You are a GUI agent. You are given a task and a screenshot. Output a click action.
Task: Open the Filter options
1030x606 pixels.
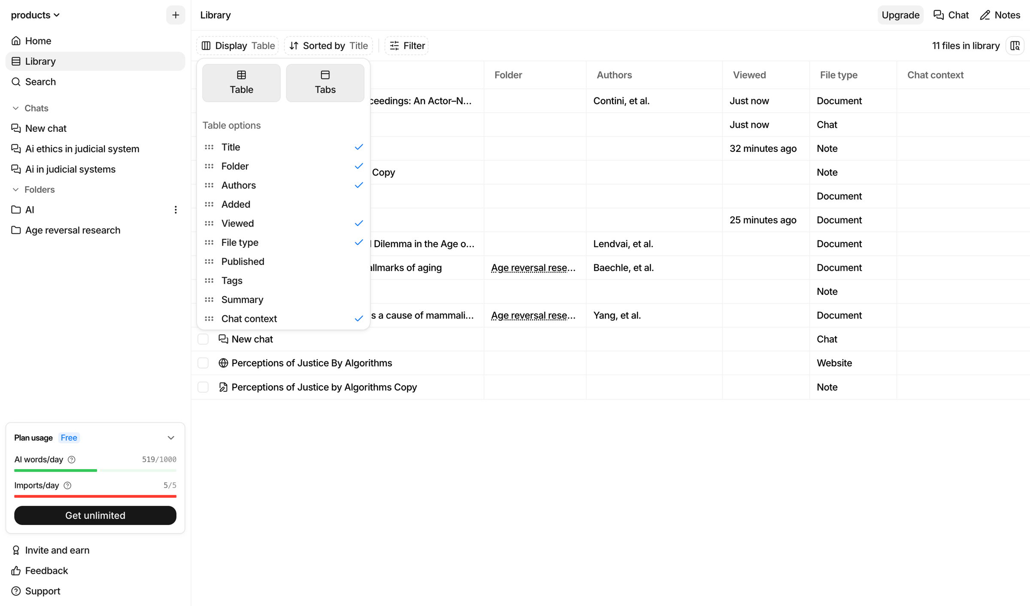(x=406, y=45)
